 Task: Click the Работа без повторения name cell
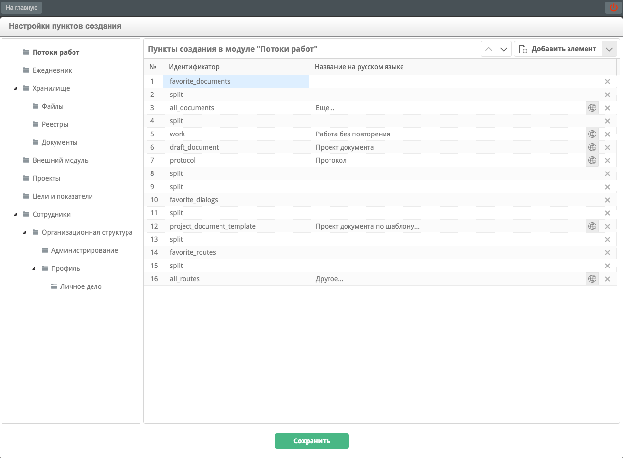coord(447,134)
